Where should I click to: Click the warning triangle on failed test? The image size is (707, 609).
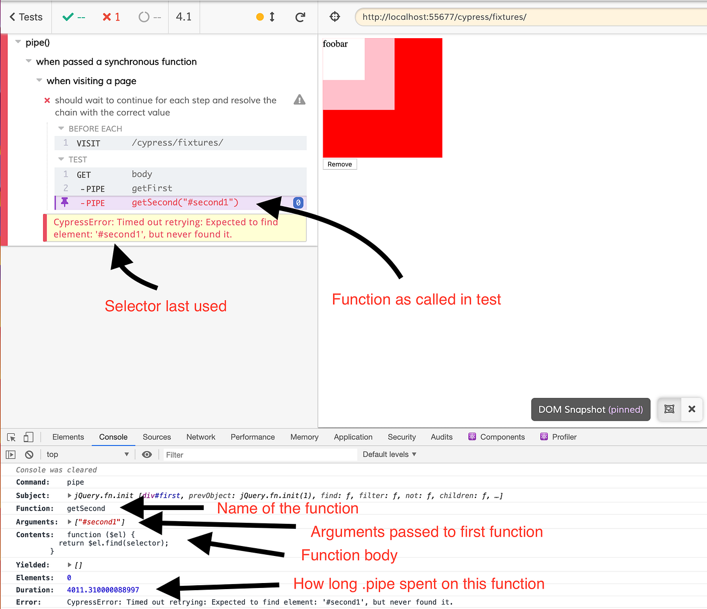coord(299,100)
